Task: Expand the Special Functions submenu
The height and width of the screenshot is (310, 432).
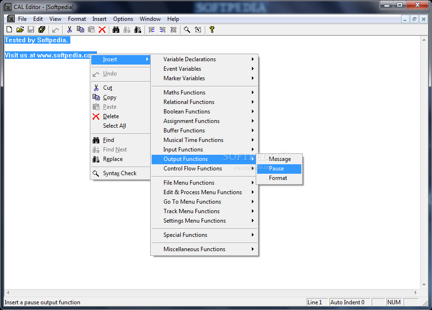Action: [204, 235]
